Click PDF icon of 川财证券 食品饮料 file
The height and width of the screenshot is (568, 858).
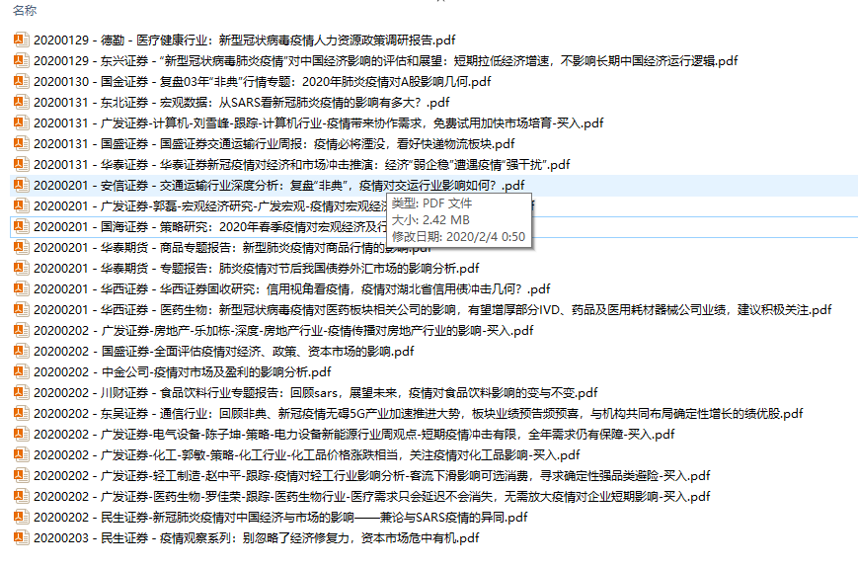point(22,392)
